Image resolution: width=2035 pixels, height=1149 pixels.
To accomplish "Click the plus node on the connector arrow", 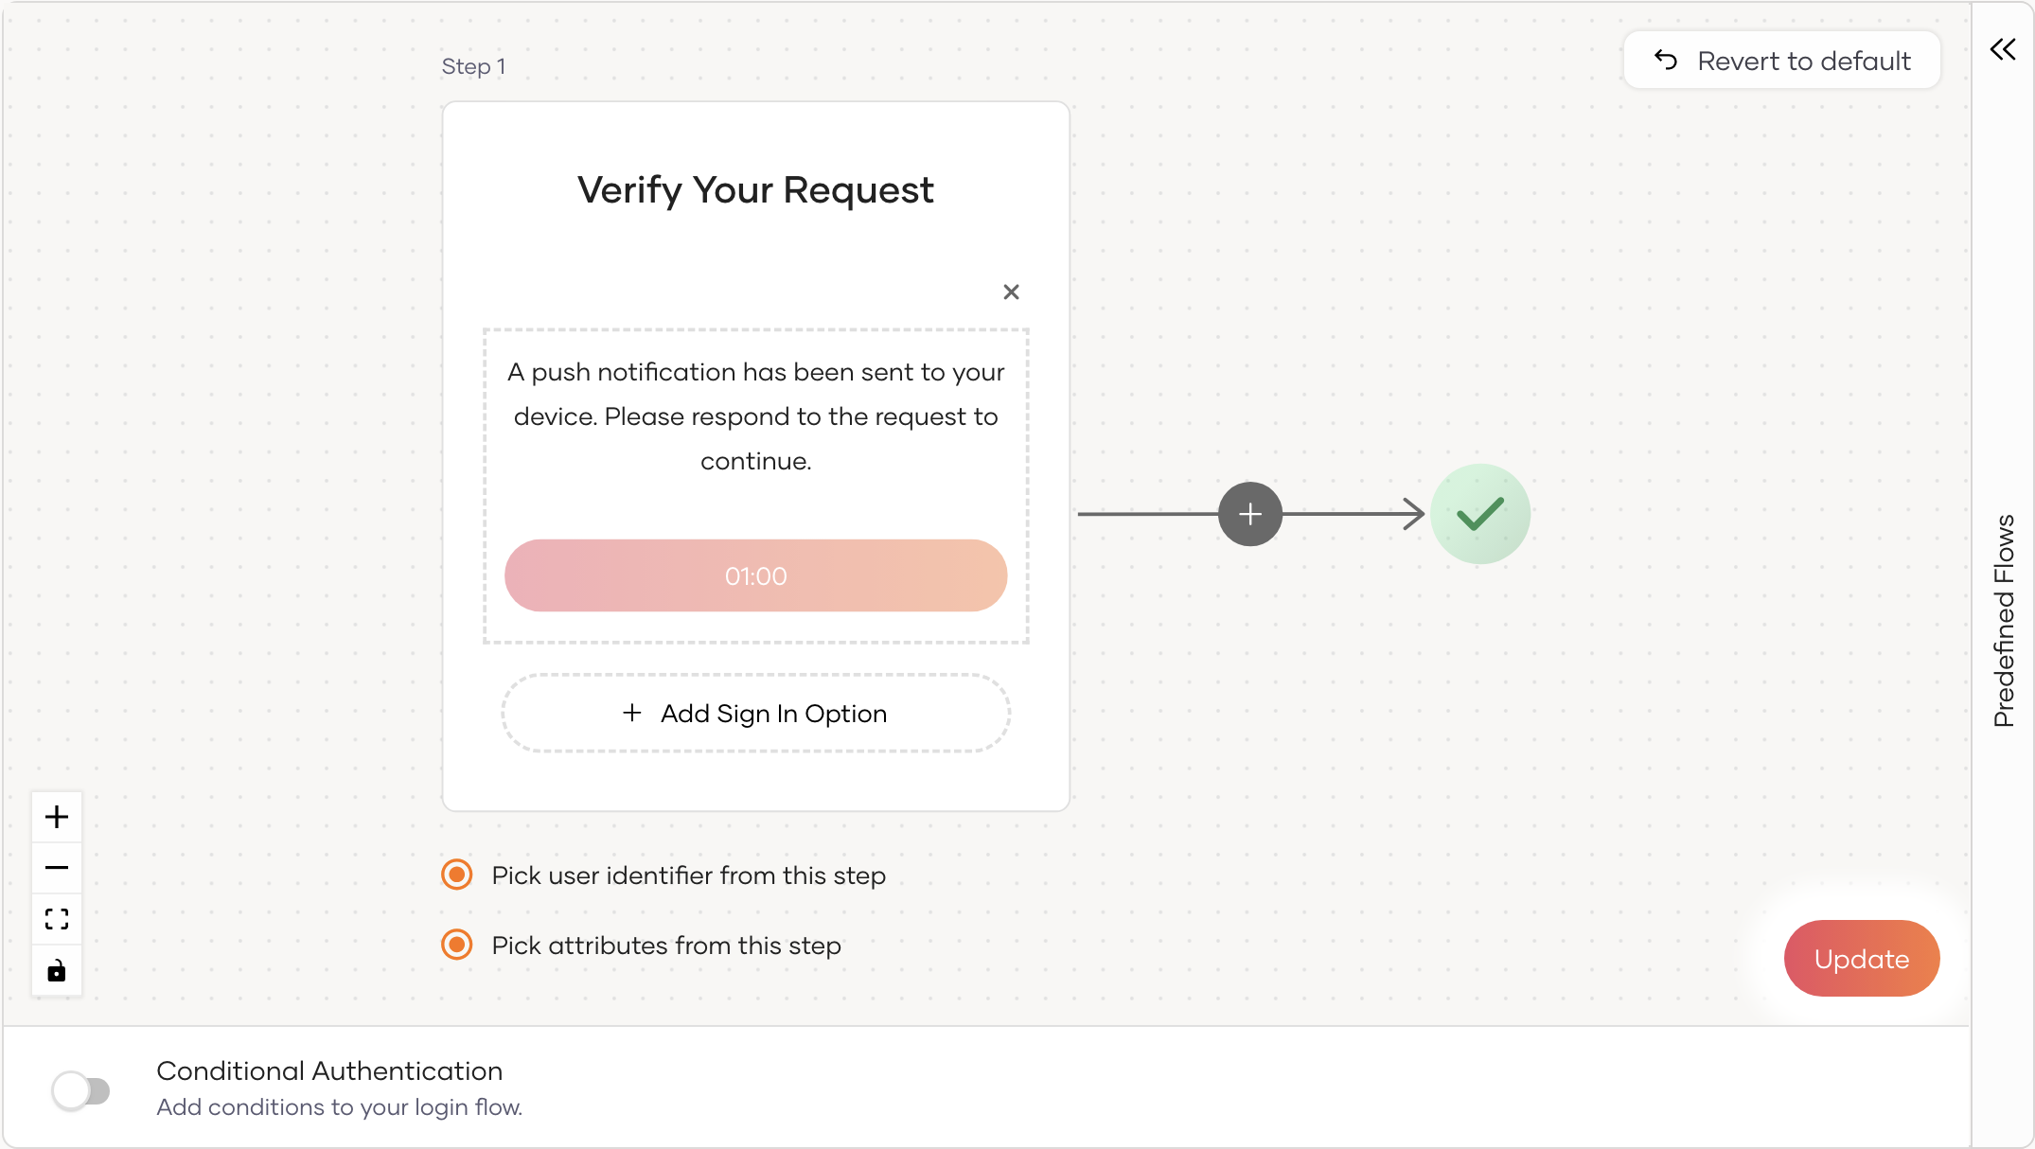I will (x=1249, y=514).
